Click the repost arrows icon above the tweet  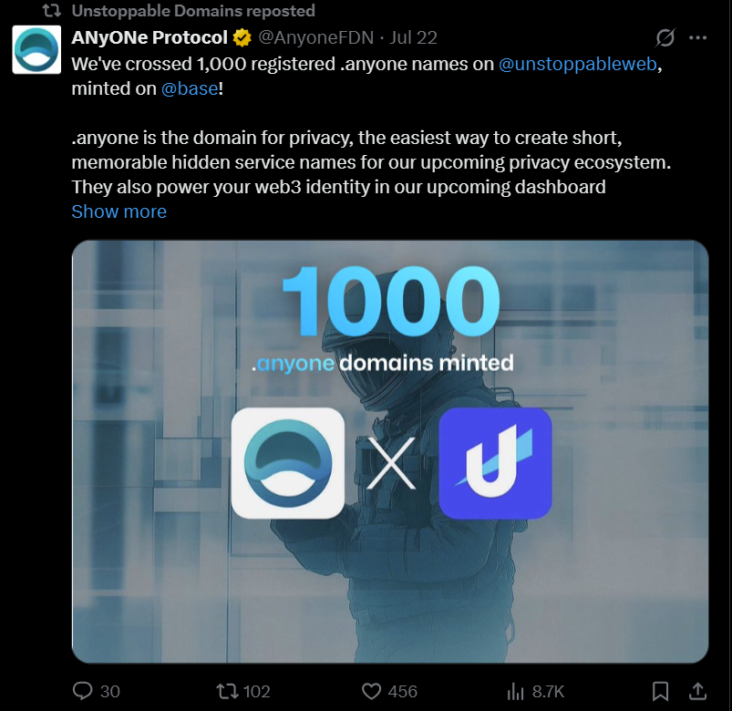point(52,11)
